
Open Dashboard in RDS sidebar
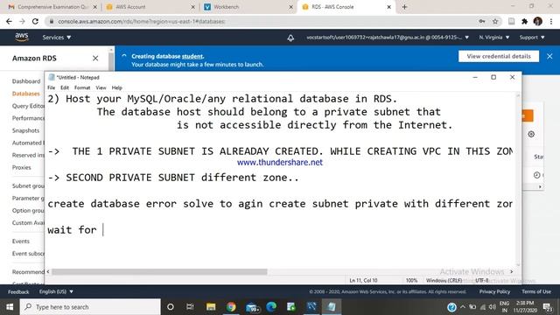point(26,81)
